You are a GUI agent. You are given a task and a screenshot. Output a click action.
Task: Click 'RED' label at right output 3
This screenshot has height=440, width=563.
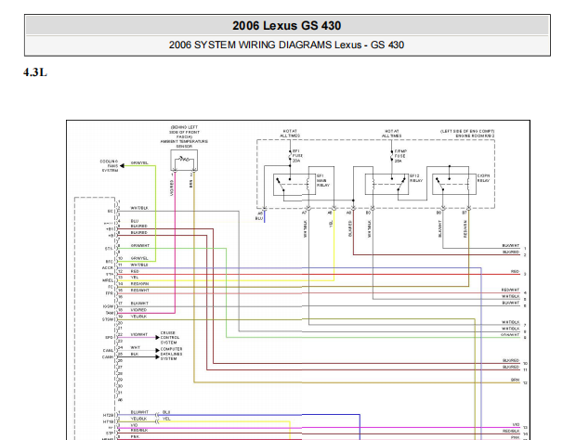(516, 272)
